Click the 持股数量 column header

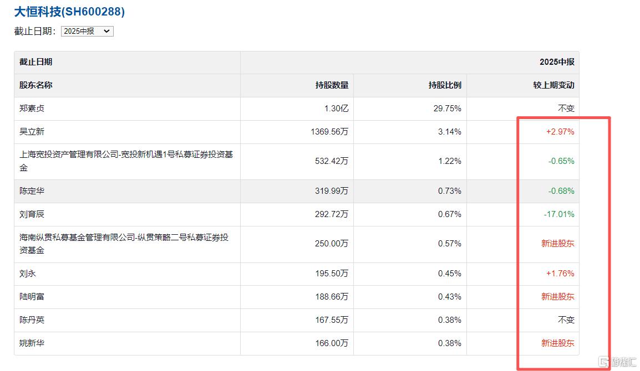(332, 85)
